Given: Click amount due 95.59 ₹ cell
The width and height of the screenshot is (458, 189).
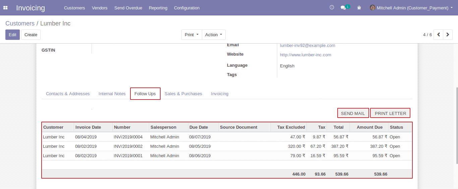Looking at the screenshot, I should click(380, 156).
